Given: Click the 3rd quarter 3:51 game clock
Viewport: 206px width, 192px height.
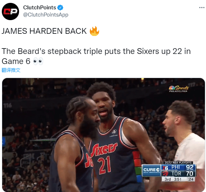Looking at the screenshot, I should tap(173, 179).
